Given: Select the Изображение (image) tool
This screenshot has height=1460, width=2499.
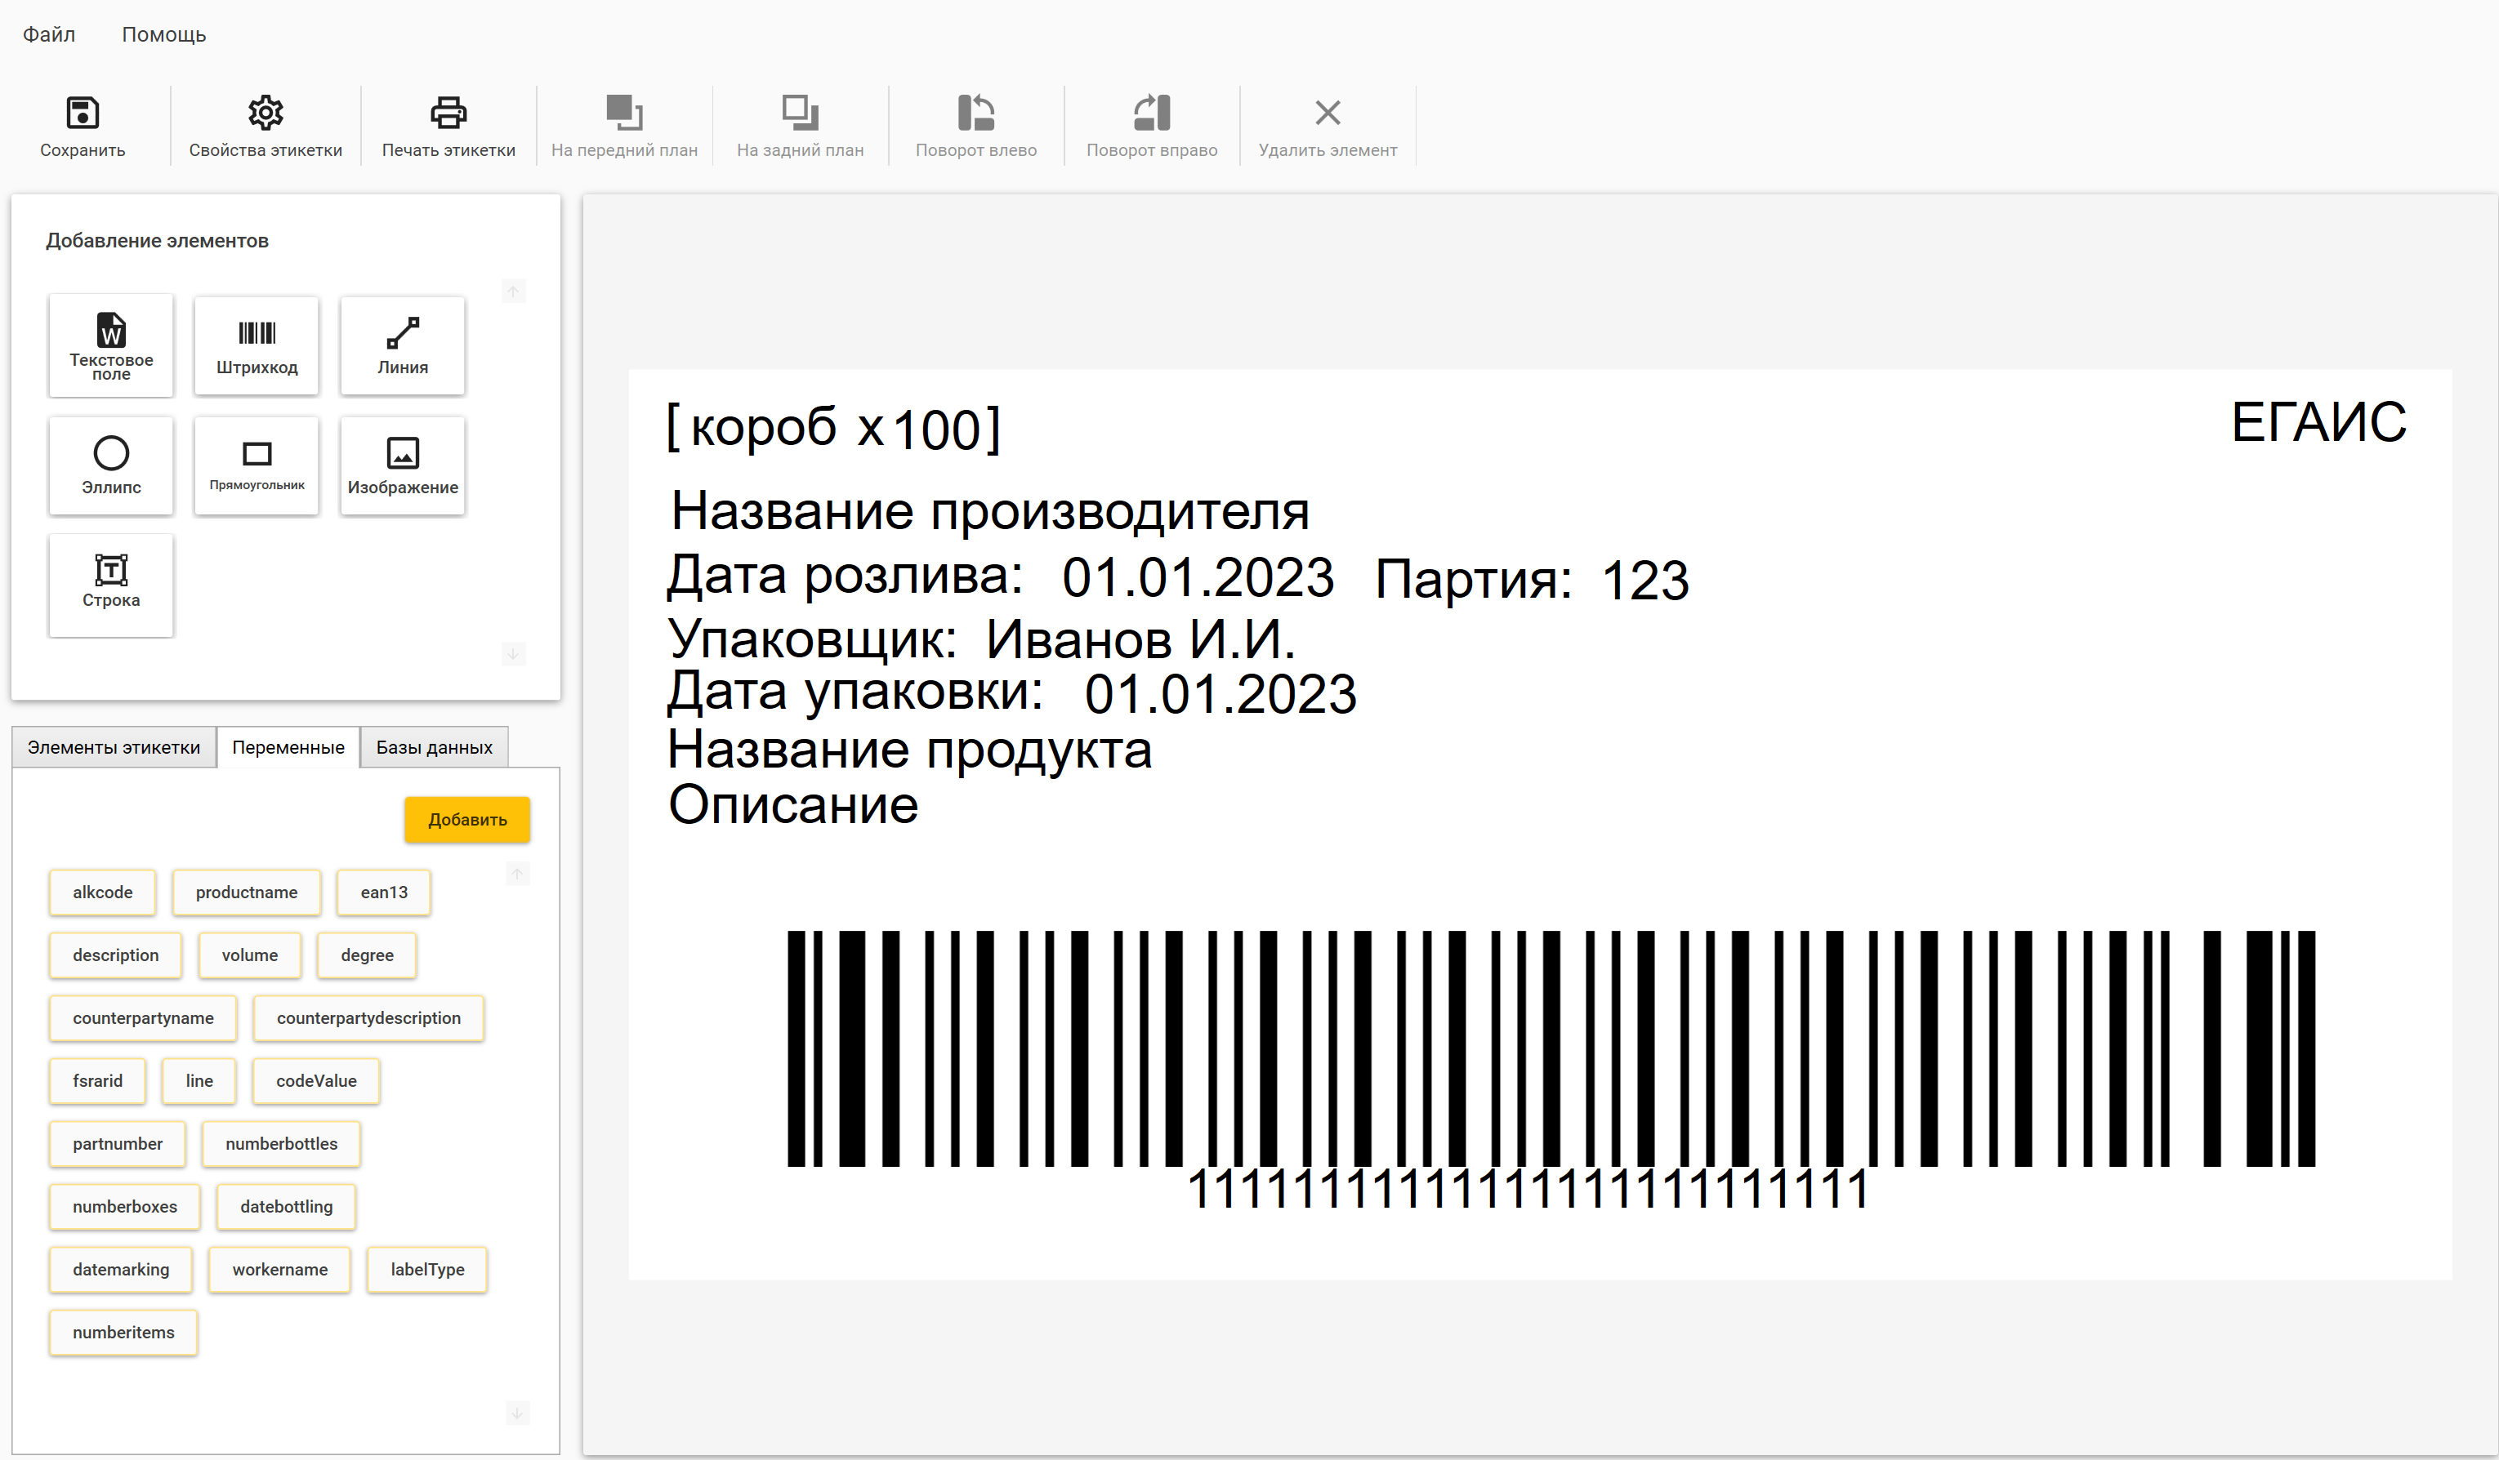Looking at the screenshot, I should (x=402, y=465).
